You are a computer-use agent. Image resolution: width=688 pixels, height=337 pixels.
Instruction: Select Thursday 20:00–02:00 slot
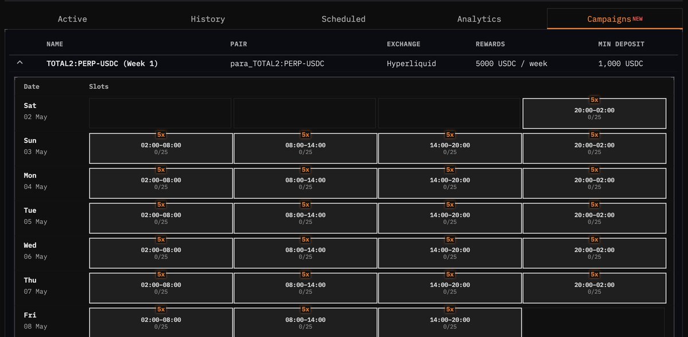point(594,288)
